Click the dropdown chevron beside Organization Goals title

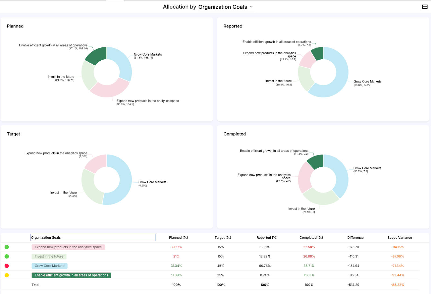251,7
